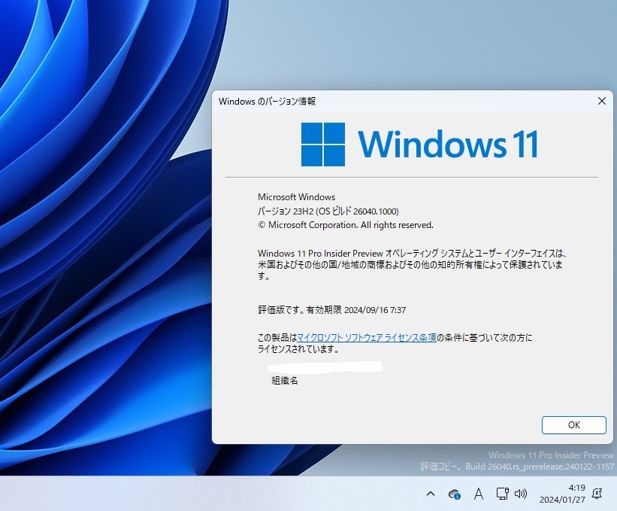This screenshot has width=617, height=511.
Task: Click the 'Windows 11 Pro Insider Preview' description paragraph
Action: pos(413,264)
